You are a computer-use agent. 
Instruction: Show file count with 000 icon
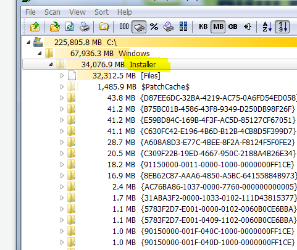point(124,27)
